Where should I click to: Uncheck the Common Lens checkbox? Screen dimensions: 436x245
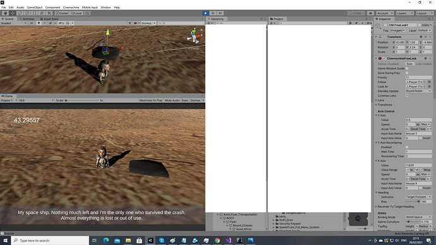coord(407,95)
